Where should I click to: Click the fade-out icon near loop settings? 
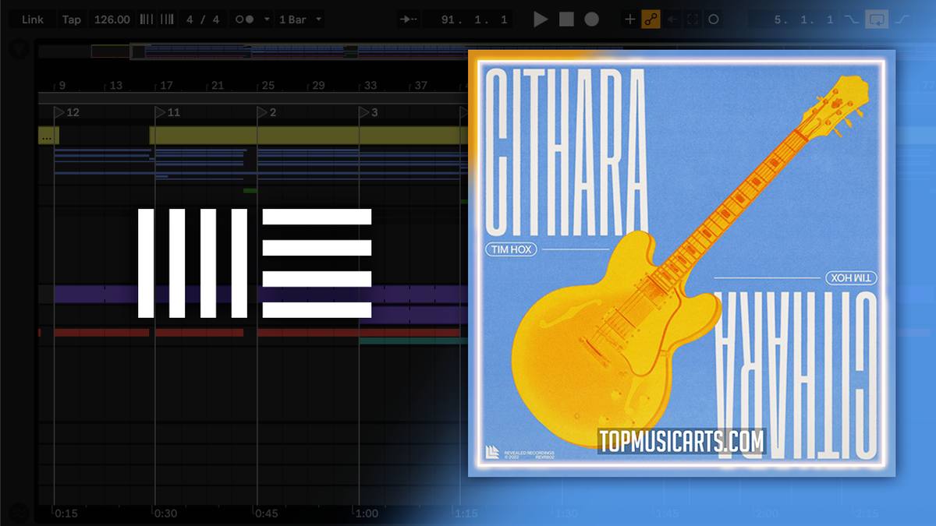(852, 19)
